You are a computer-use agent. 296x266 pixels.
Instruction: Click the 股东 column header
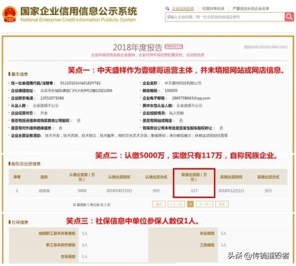point(44,177)
